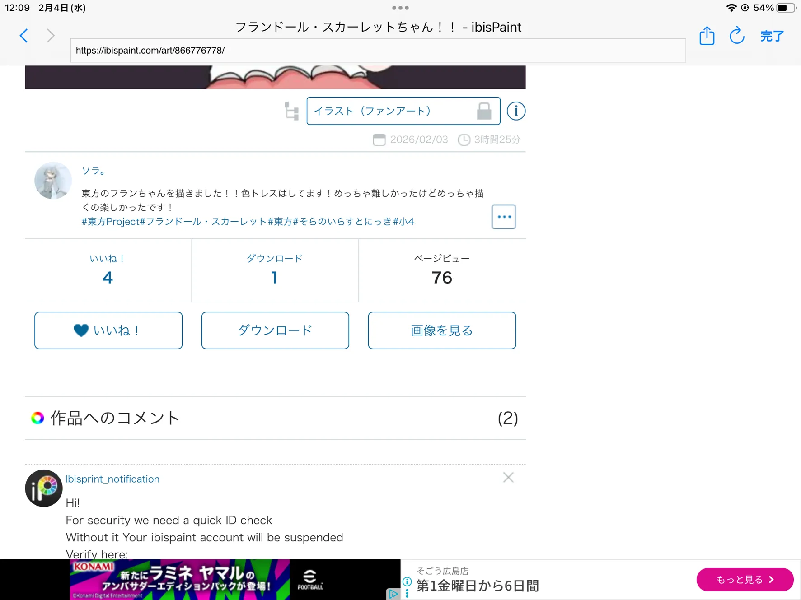Screen dimensions: 801x600
Task: Reload the ibisPaint page
Action: (737, 36)
